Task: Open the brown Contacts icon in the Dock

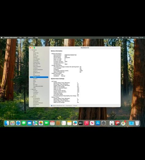Action: [x=58, y=123]
